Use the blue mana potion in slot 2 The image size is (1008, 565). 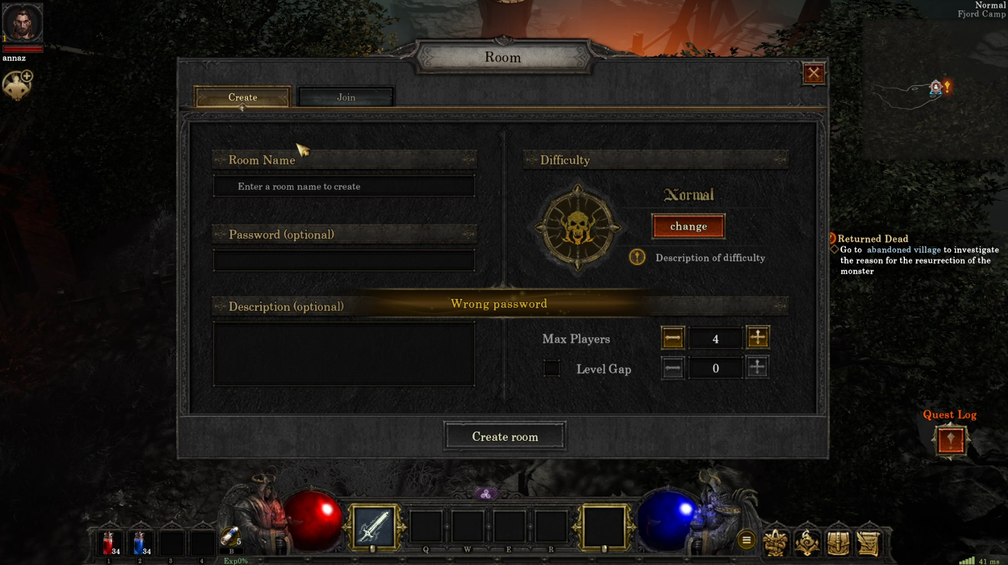coord(140,543)
